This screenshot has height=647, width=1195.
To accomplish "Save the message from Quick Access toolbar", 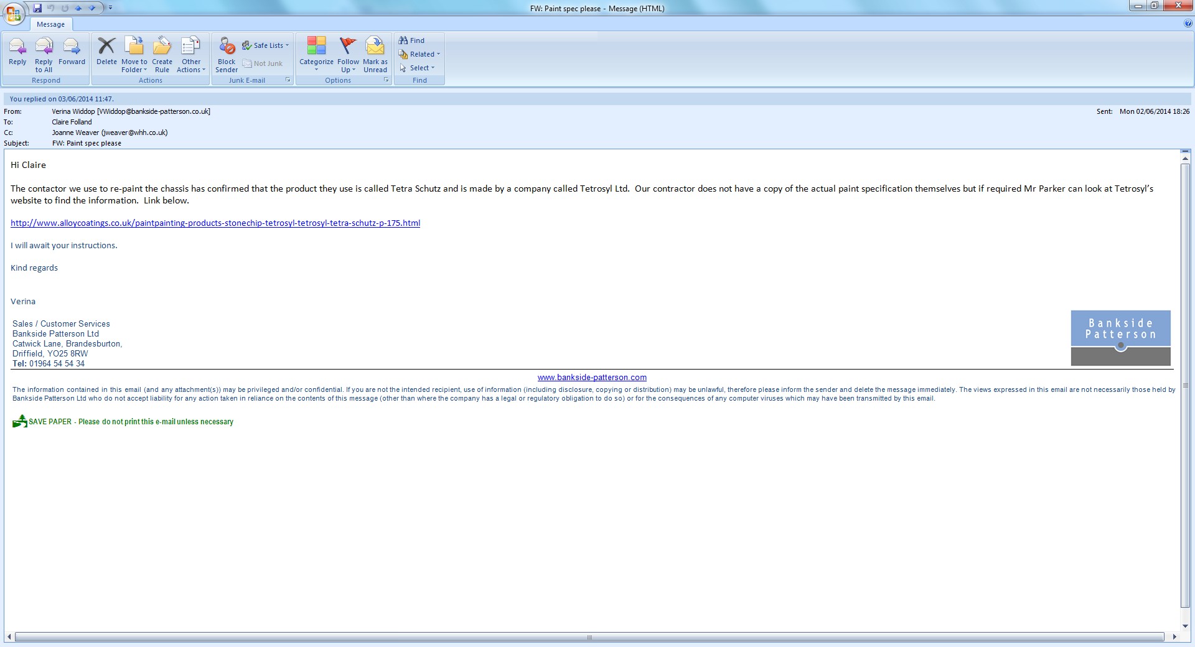I will [x=37, y=8].
